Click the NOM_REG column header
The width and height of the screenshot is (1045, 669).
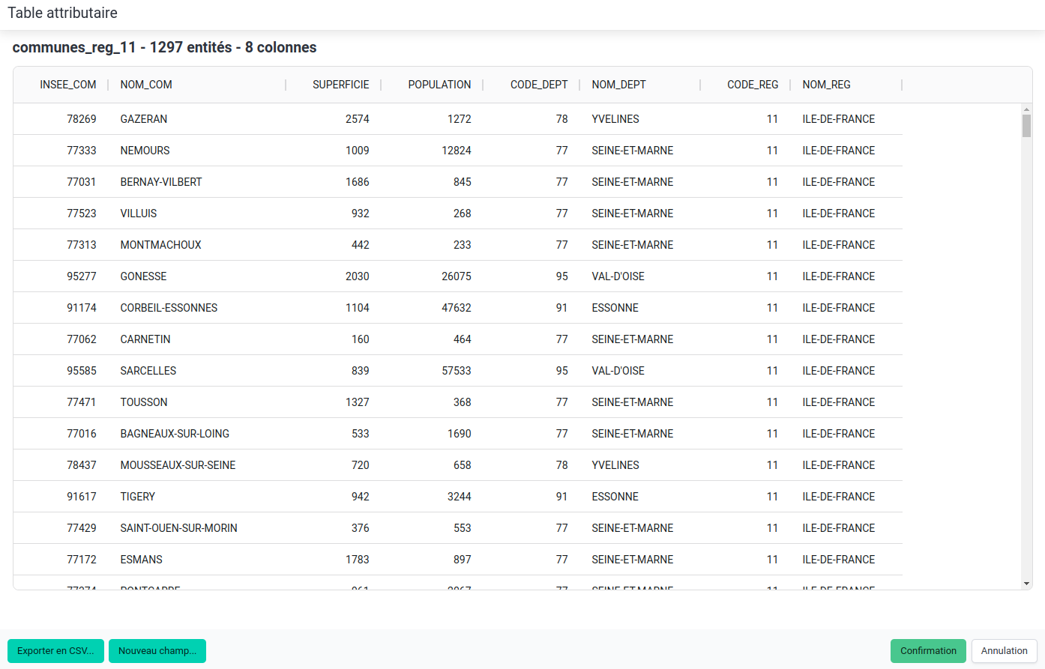[827, 85]
